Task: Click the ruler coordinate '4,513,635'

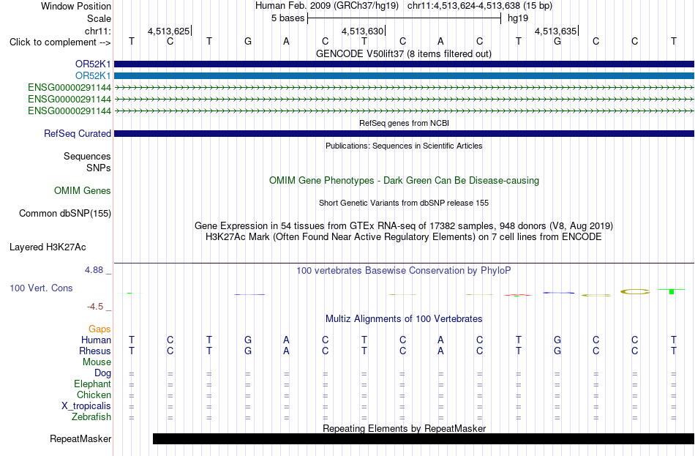Action: pos(555,31)
